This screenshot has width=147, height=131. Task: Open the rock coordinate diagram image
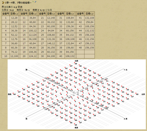[77, 94]
